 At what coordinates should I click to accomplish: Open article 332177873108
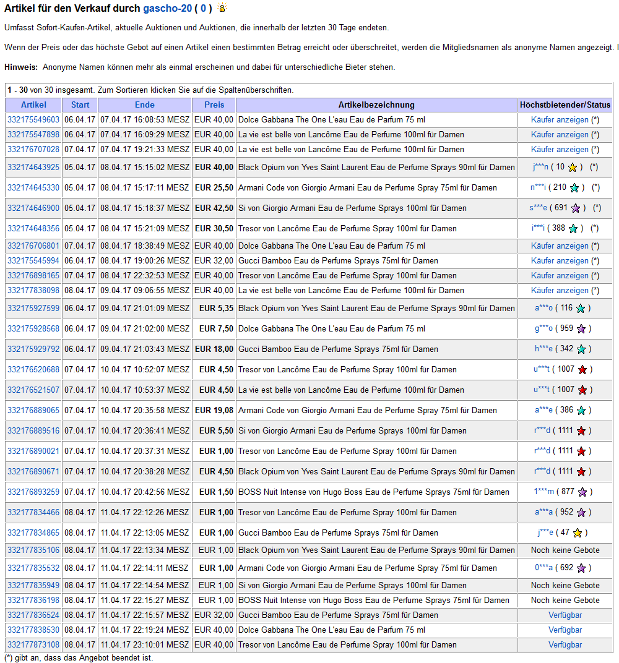pyautogui.click(x=33, y=645)
